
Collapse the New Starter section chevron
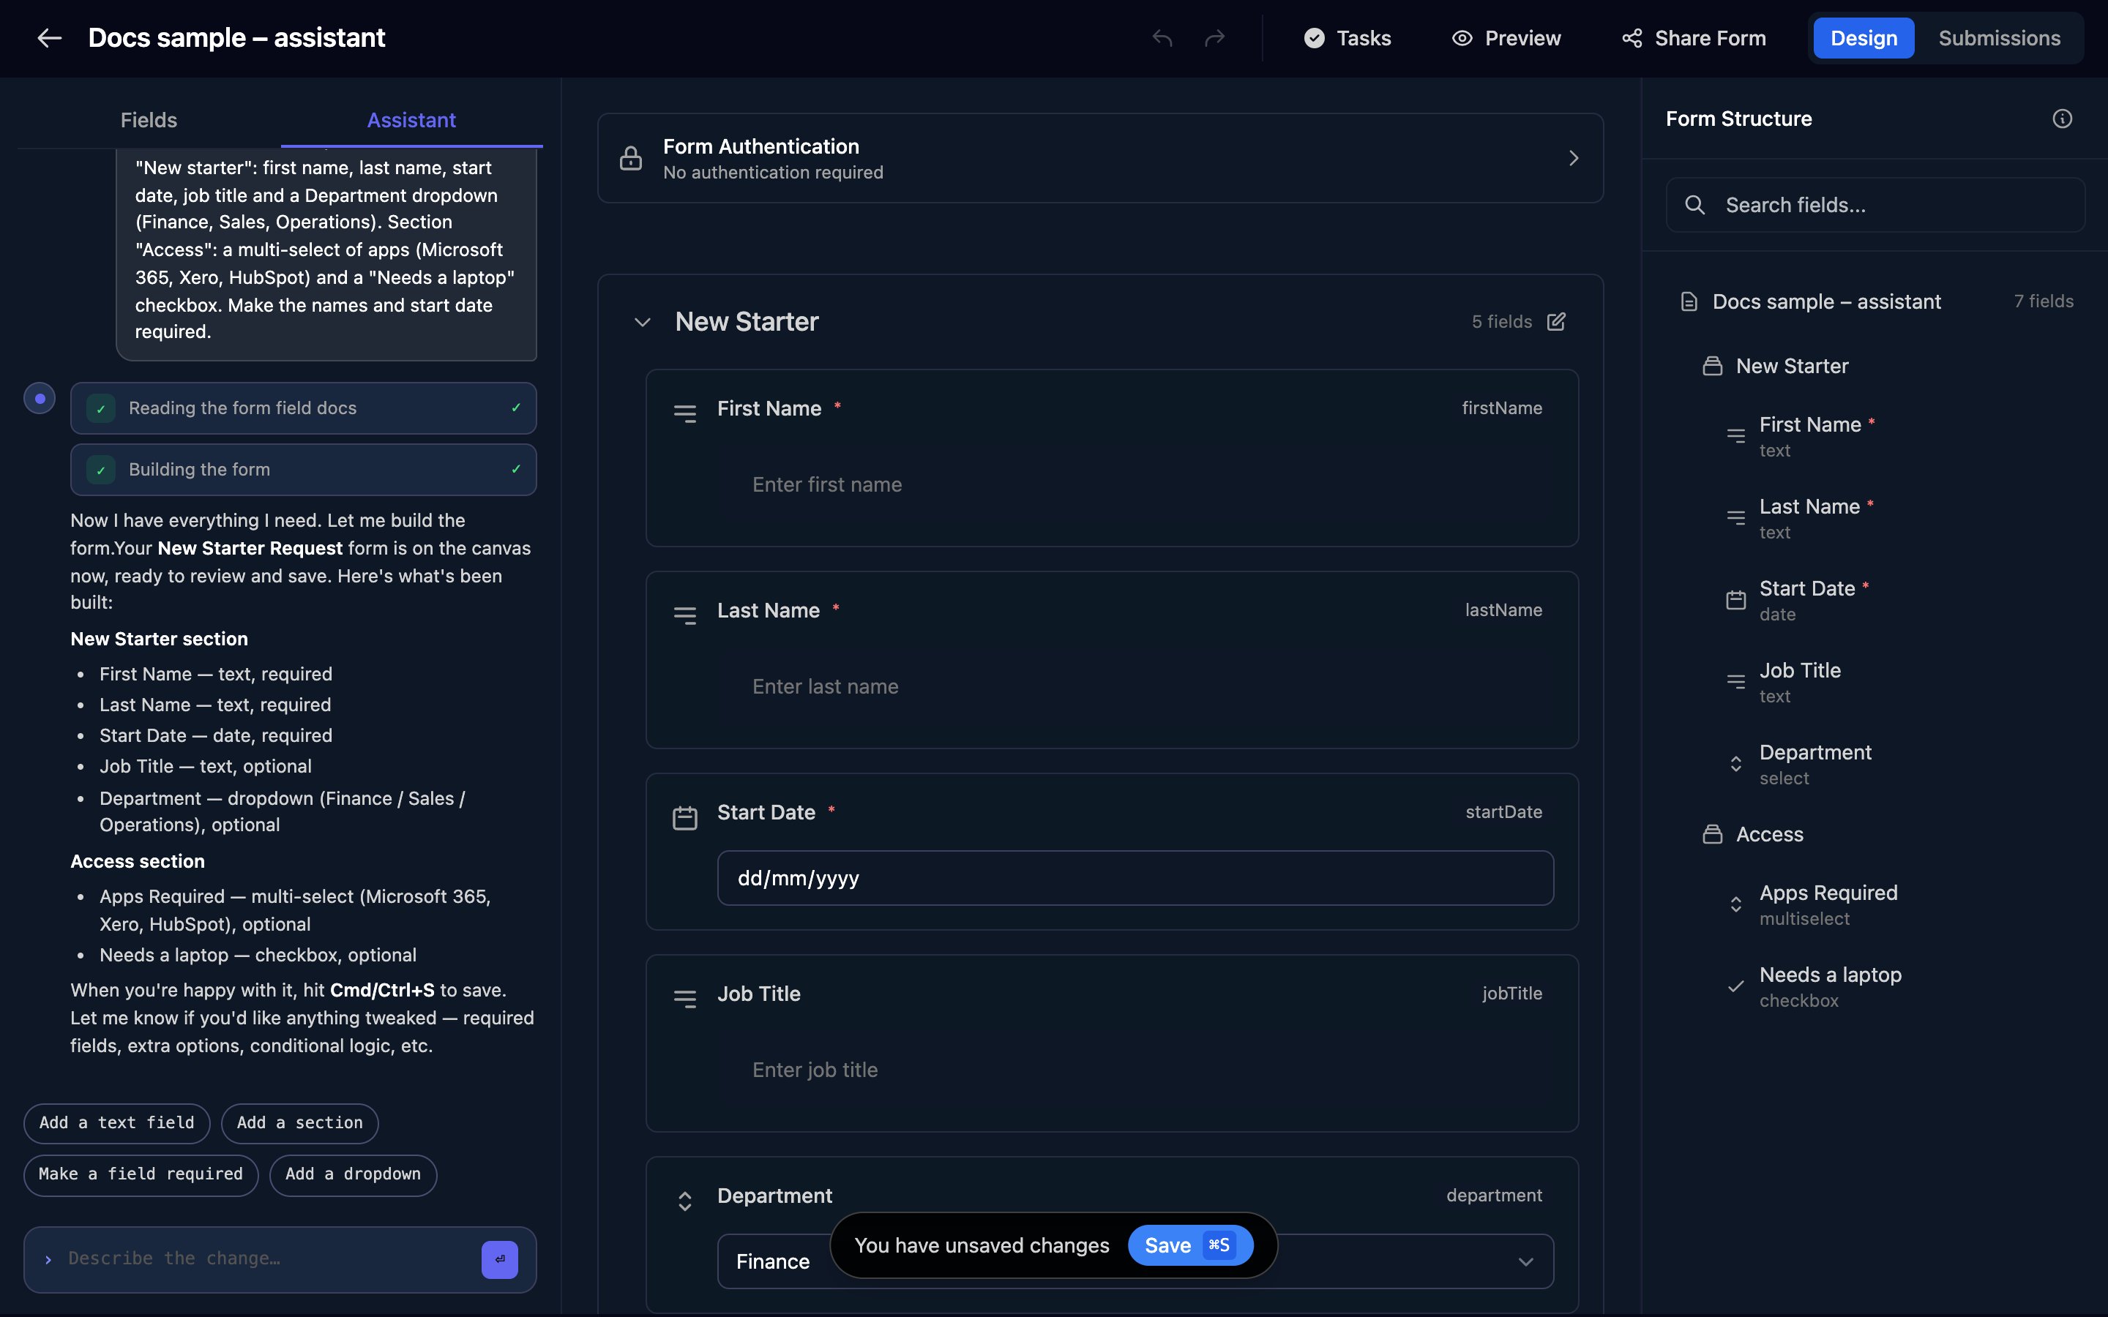click(642, 322)
